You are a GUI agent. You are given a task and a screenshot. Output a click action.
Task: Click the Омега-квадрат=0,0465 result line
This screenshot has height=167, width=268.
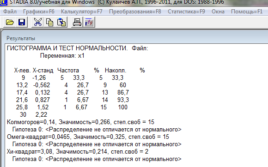click(x=88, y=137)
